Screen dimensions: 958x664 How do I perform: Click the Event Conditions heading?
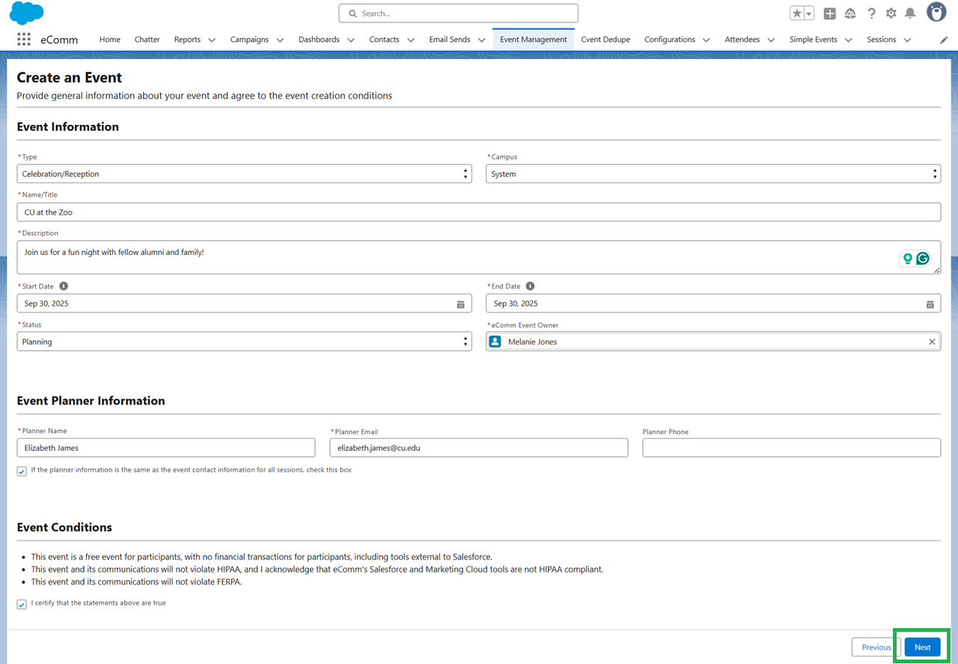pyautogui.click(x=64, y=527)
